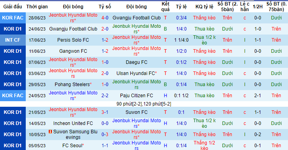Click the red card icon beside Suwon Samsung

50,132
